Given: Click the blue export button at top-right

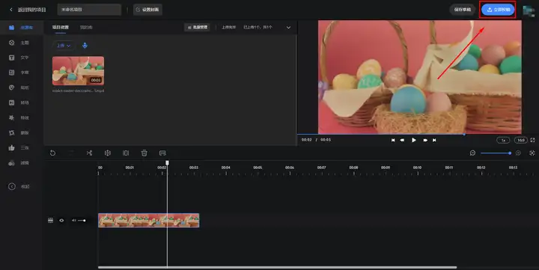Looking at the screenshot, I should pyautogui.click(x=498, y=10).
